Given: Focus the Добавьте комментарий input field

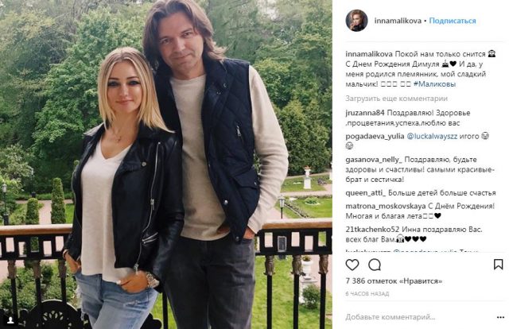Looking at the screenshot, I should (x=419, y=317).
